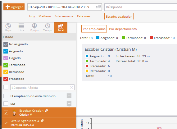Open the Estado: cualquier filter

(119, 16)
